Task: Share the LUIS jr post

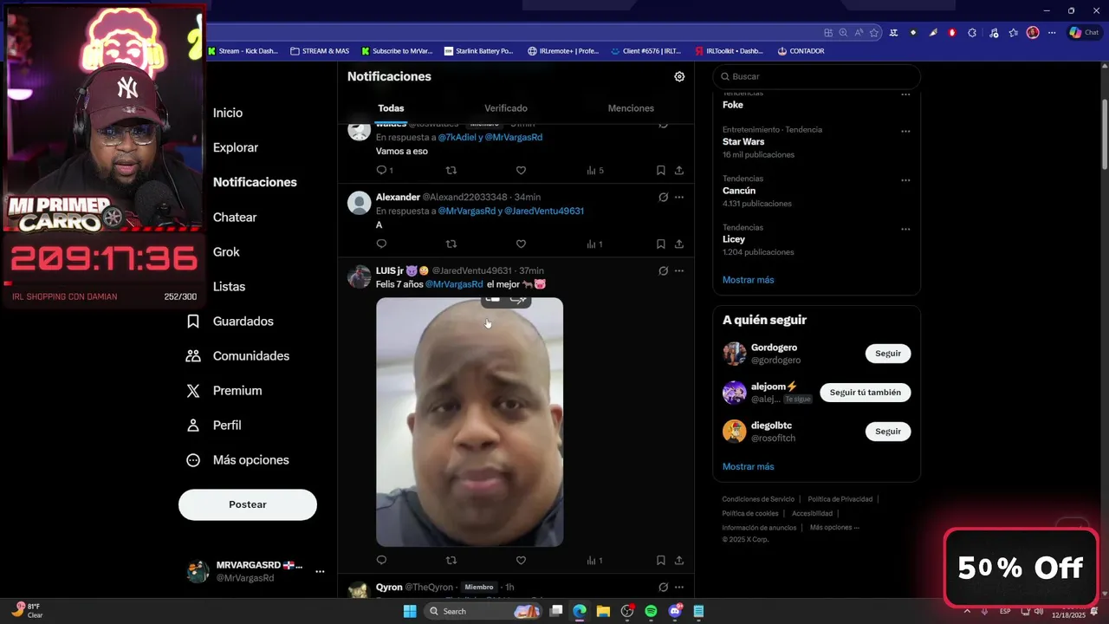Action: coord(679,561)
